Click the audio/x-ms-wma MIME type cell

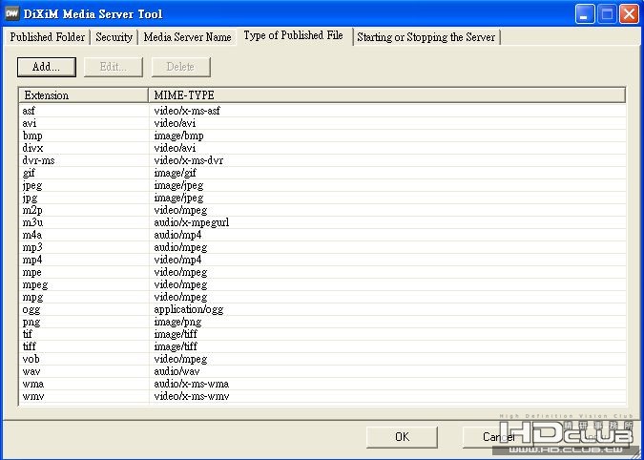[192, 384]
